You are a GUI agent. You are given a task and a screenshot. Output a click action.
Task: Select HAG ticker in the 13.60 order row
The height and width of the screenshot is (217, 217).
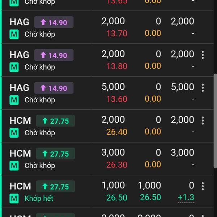(20, 88)
